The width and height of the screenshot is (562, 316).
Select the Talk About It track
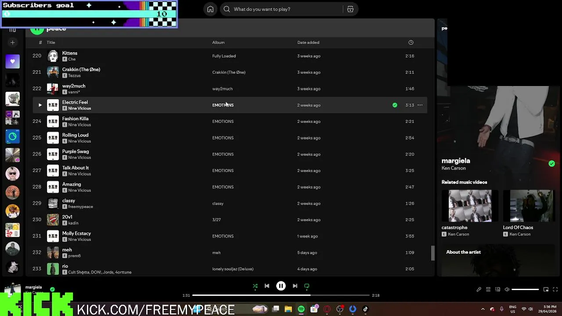pyautogui.click(x=76, y=168)
